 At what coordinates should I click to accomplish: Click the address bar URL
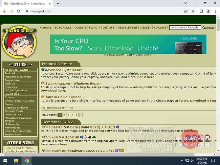(x=41, y=11)
